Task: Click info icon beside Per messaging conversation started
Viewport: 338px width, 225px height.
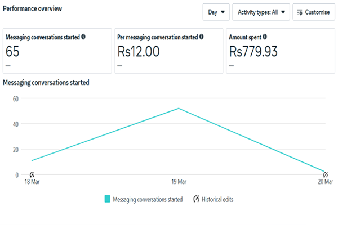Action: tap(201, 37)
